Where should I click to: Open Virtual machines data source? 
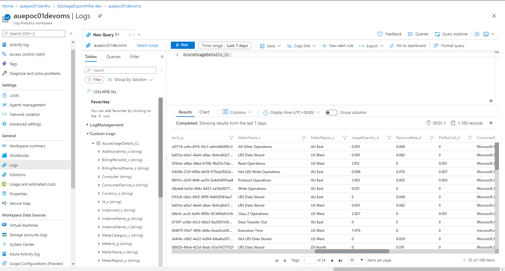pos(24,225)
